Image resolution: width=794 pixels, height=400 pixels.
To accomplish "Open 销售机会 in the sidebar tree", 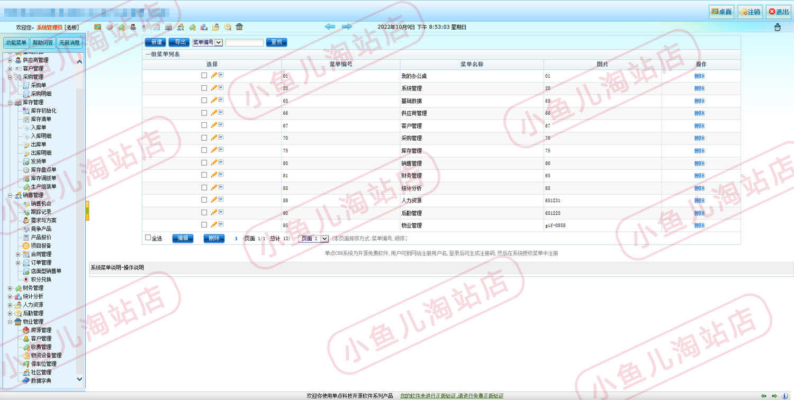I will coord(41,203).
